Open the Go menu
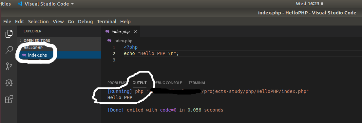The height and width of the screenshot is (123, 362). [x=71, y=22]
